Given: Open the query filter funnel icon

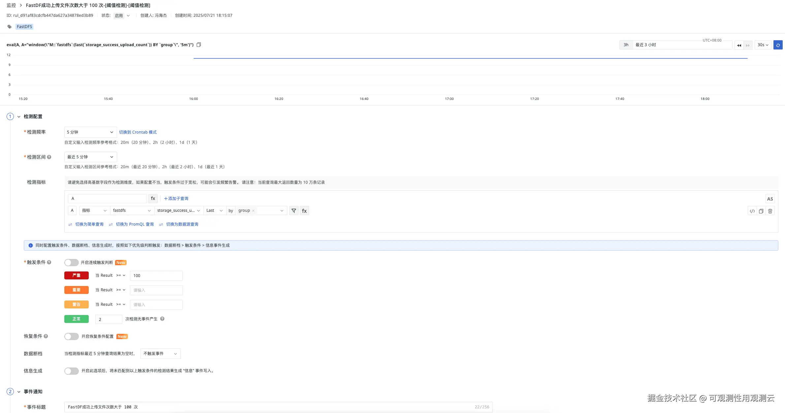Looking at the screenshot, I should (294, 211).
